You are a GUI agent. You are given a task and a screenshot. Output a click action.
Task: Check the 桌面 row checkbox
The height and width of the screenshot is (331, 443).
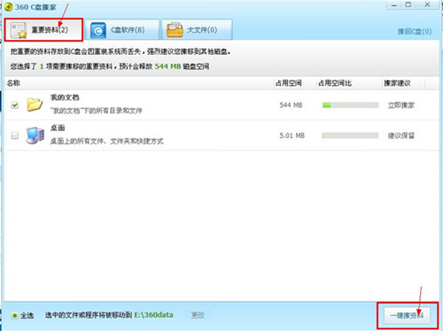pos(15,135)
